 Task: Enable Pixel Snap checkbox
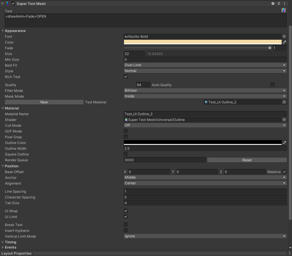pos(126,137)
